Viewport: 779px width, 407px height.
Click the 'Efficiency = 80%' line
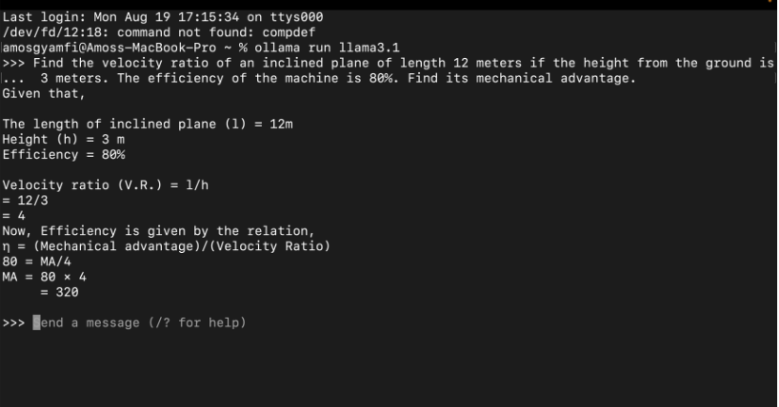64,155
